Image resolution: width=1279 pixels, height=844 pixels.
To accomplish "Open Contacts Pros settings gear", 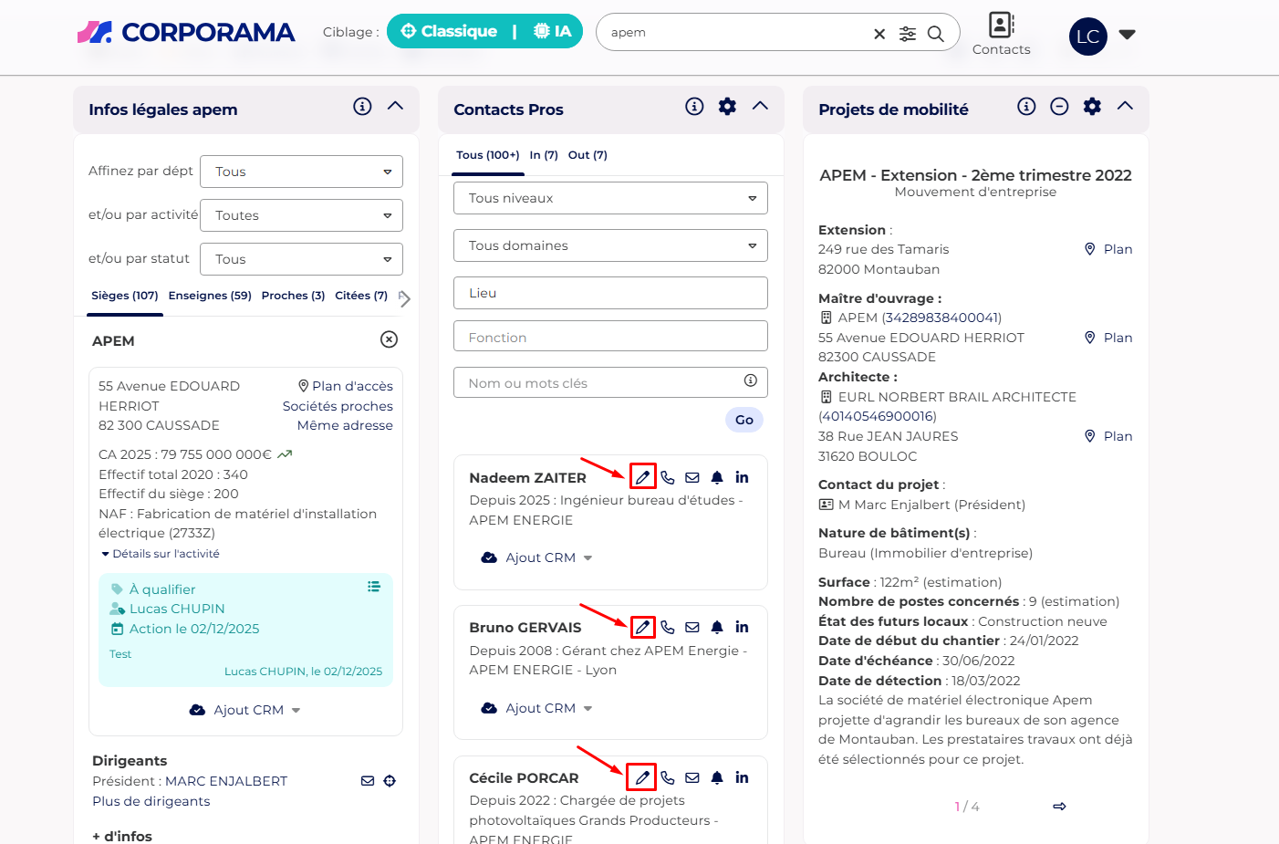I will point(727,107).
